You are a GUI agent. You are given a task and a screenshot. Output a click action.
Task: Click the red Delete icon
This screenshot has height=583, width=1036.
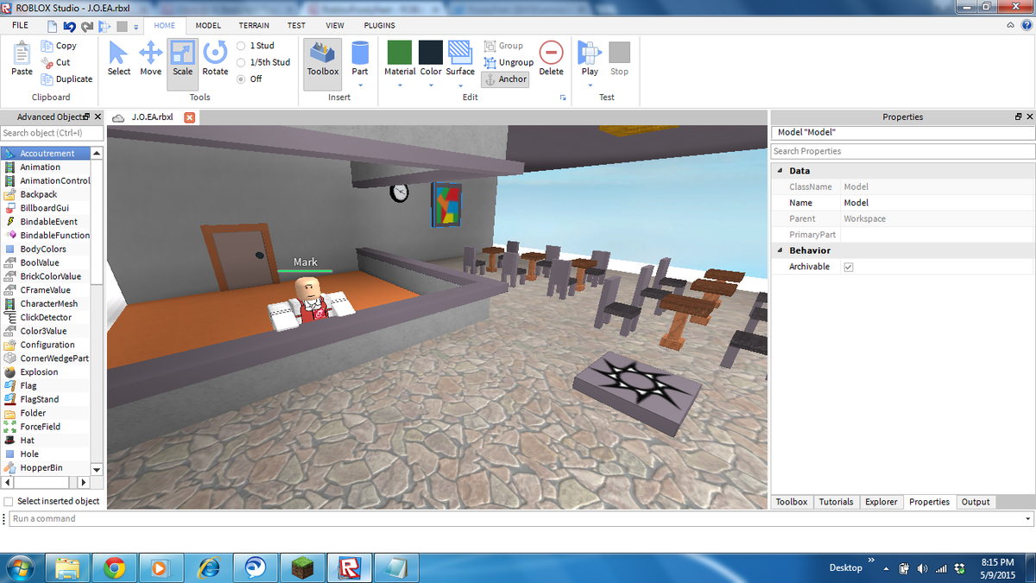click(x=551, y=52)
